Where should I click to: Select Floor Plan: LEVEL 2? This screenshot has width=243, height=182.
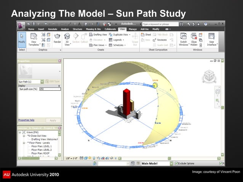(42, 150)
